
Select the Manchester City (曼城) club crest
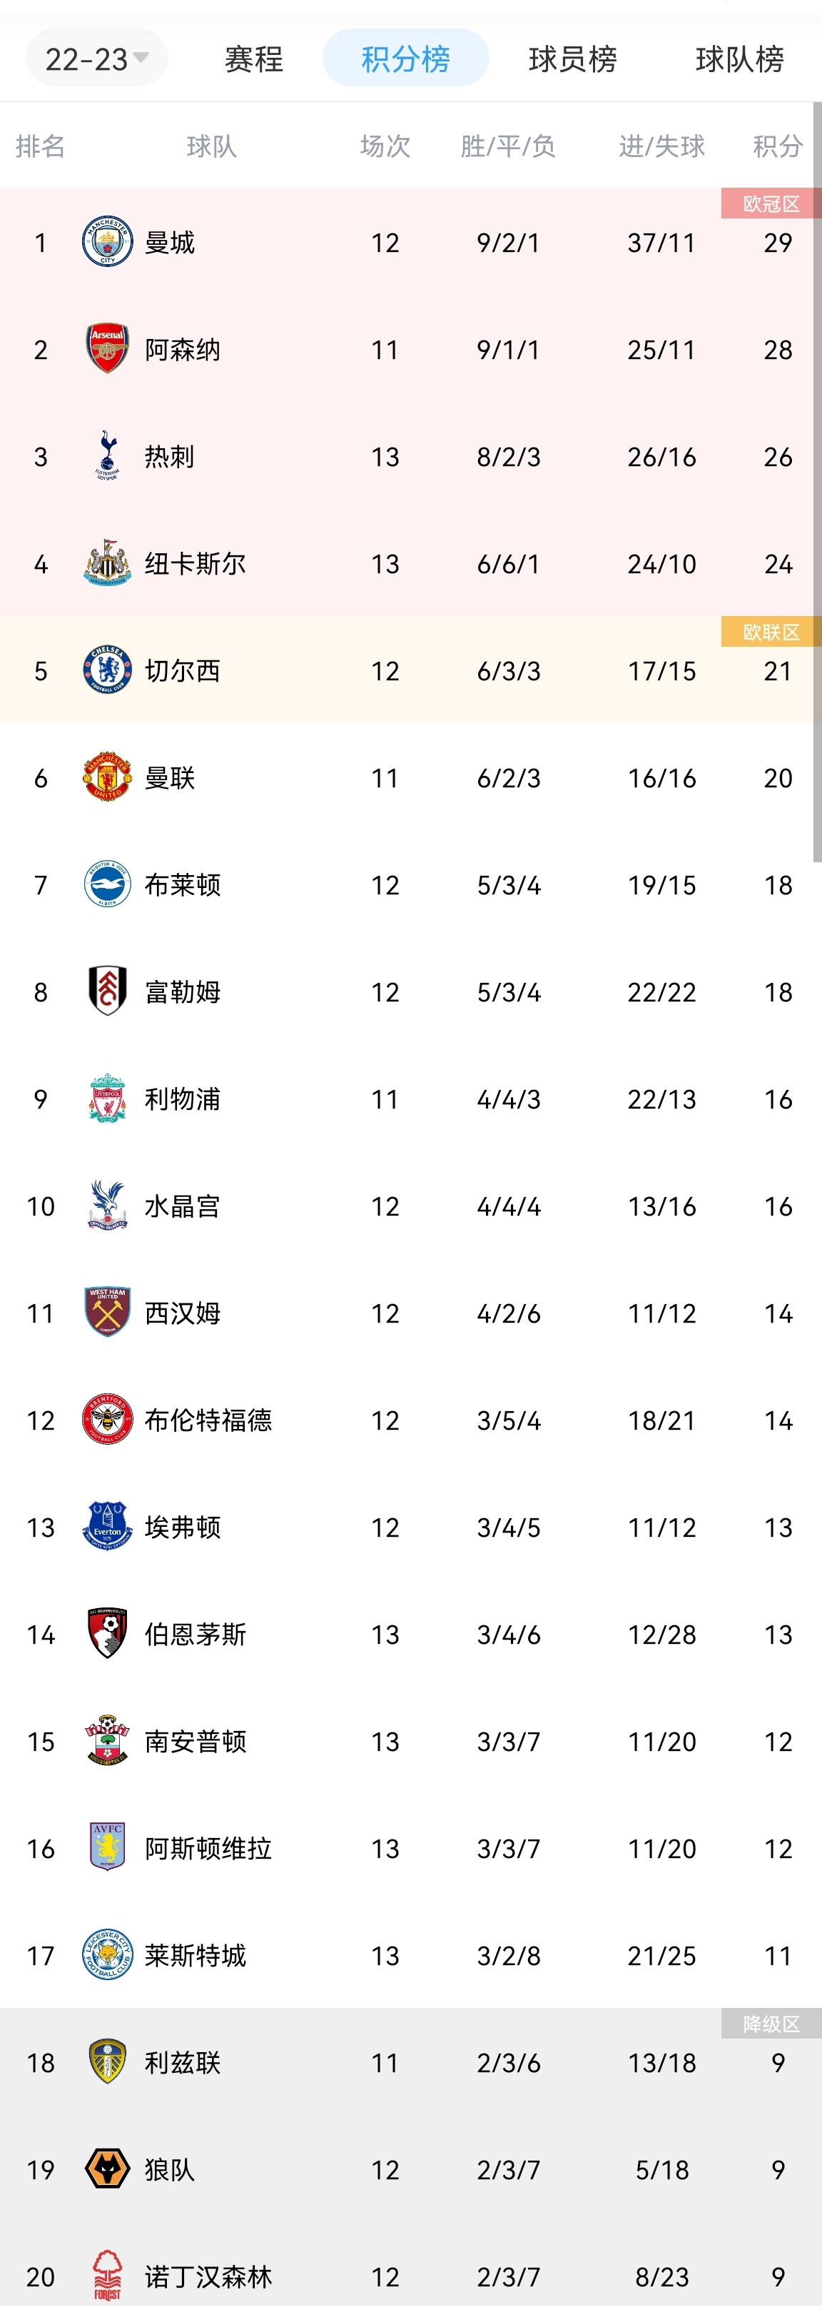[x=106, y=242]
